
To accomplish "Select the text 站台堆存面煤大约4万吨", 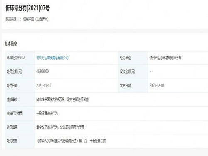I will pyautogui.click(x=50, y=99).
